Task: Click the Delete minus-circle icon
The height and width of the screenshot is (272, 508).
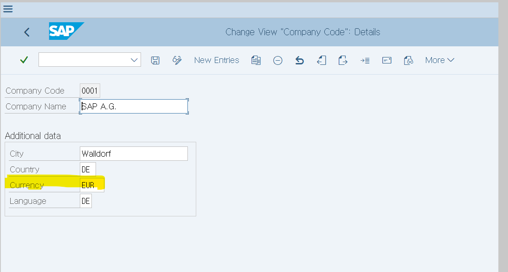Action: click(x=277, y=61)
